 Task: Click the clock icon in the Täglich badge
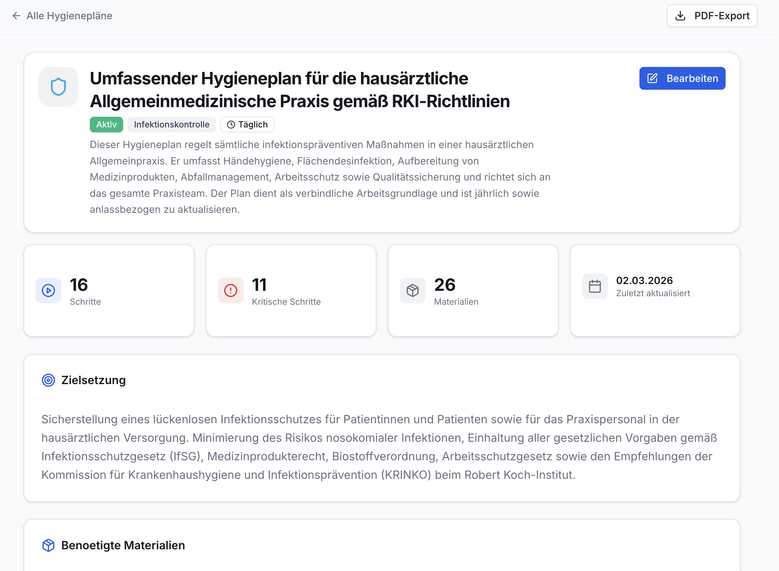231,125
